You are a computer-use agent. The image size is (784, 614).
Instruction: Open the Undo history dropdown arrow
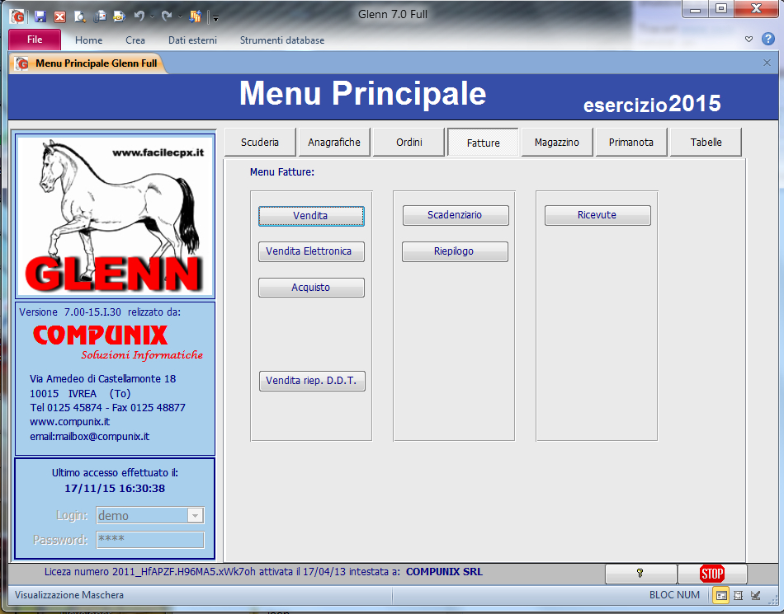152,17
